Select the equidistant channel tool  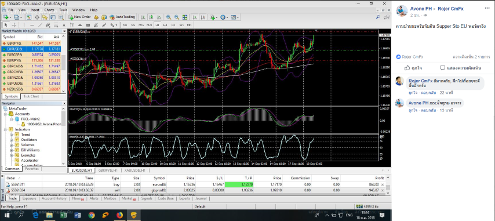(x=48, y=25)
